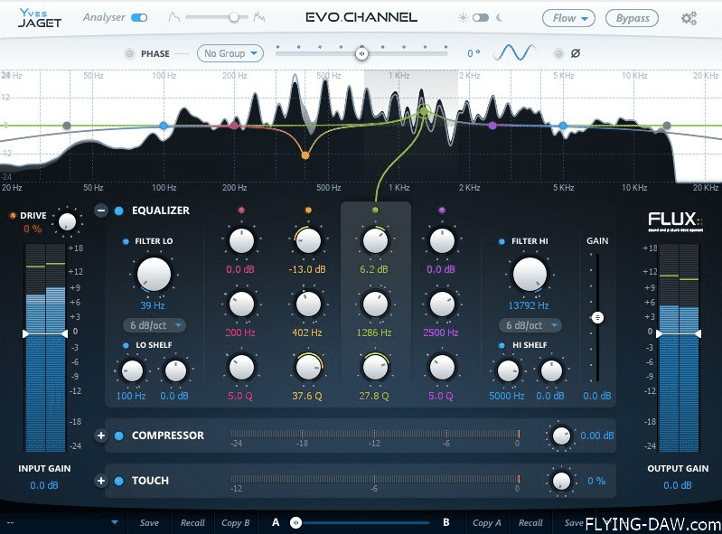Image resolution: width=722 pixels, height=534 pixels.
Task: Click the moon dark-mode icon
Action: [499, 18]
